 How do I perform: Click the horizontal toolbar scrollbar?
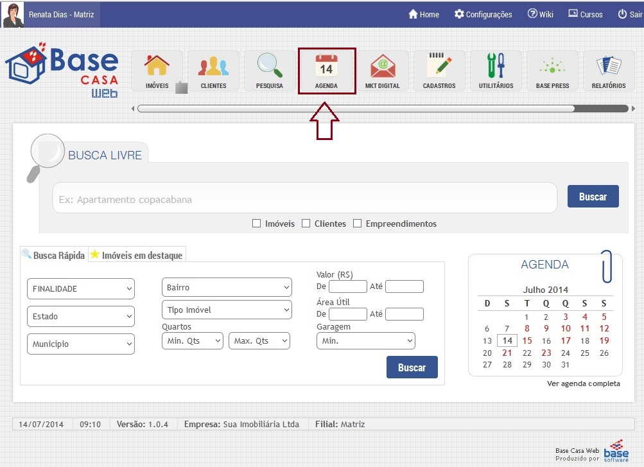click(x=356, y=109)
